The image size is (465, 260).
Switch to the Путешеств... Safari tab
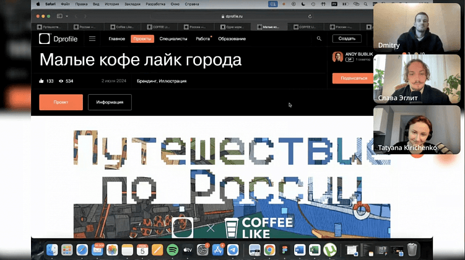(x=50, y=27)
